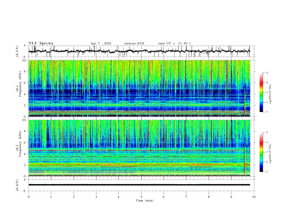The image size is (286, 221).
Task: Click the ch.2 frequency spectrogram panel
Action: coord(139,148)
